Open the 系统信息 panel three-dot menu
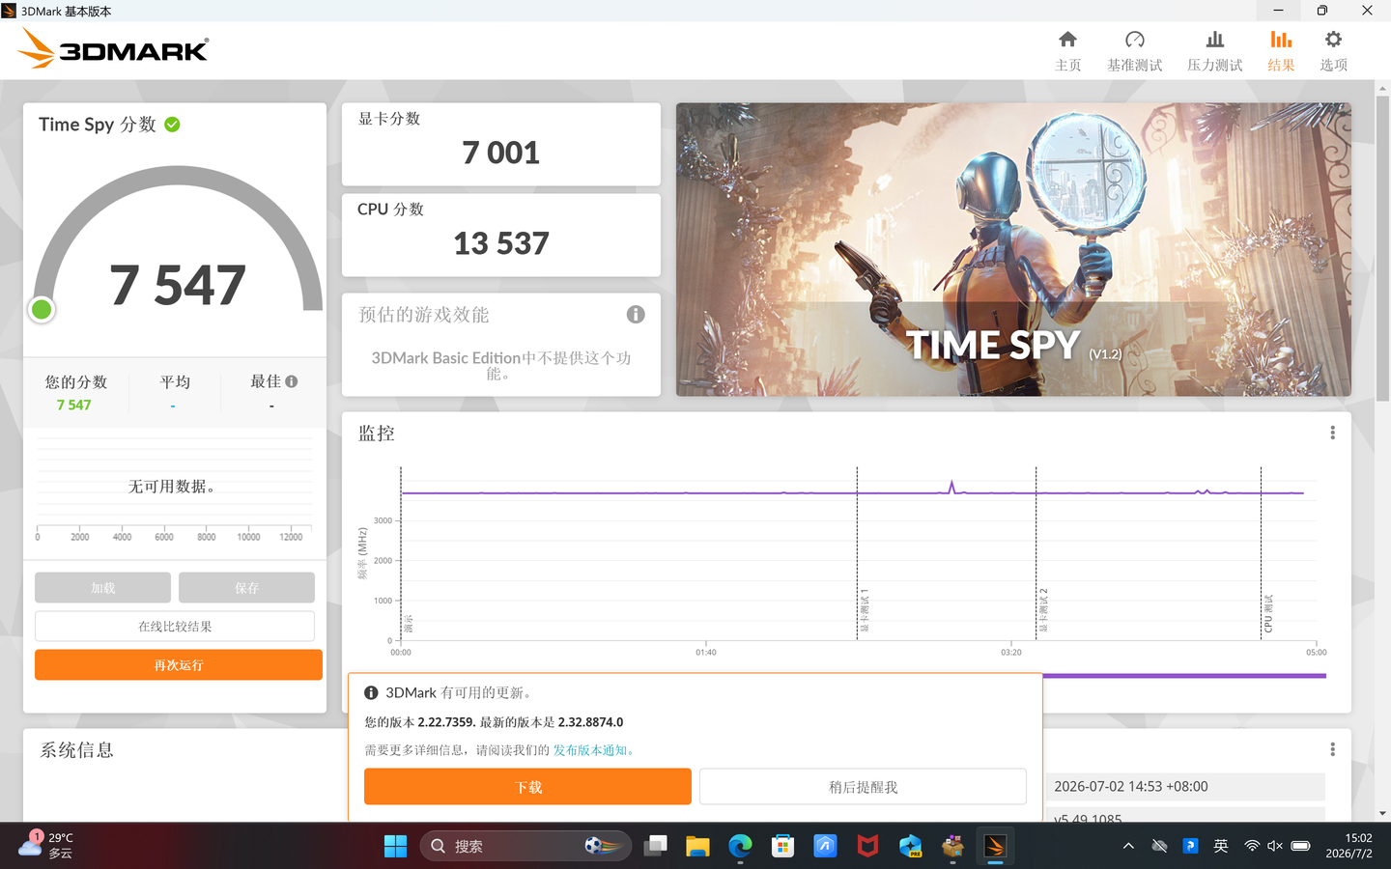 [1333, 749]
